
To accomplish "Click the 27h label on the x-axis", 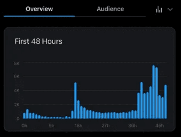I will tap(105, 126).
